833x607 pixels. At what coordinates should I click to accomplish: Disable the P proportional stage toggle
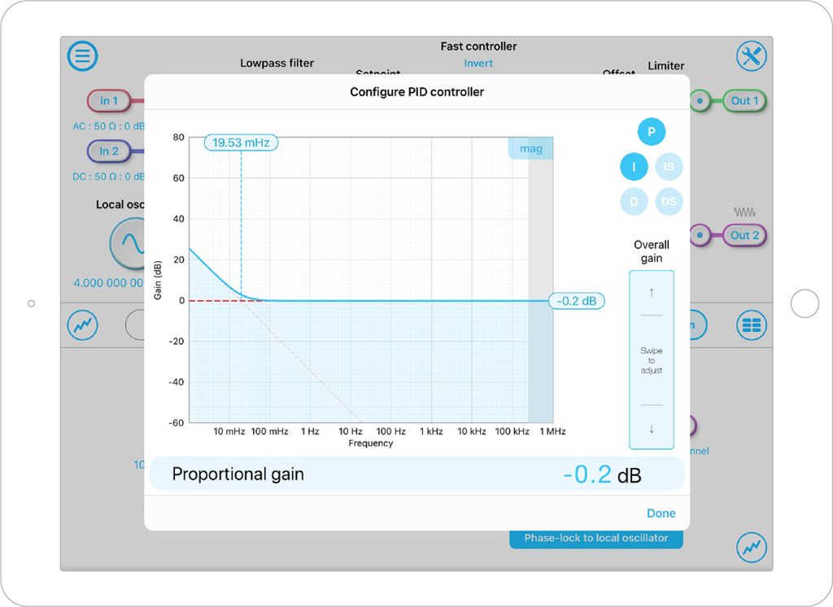tap(651, 131)
